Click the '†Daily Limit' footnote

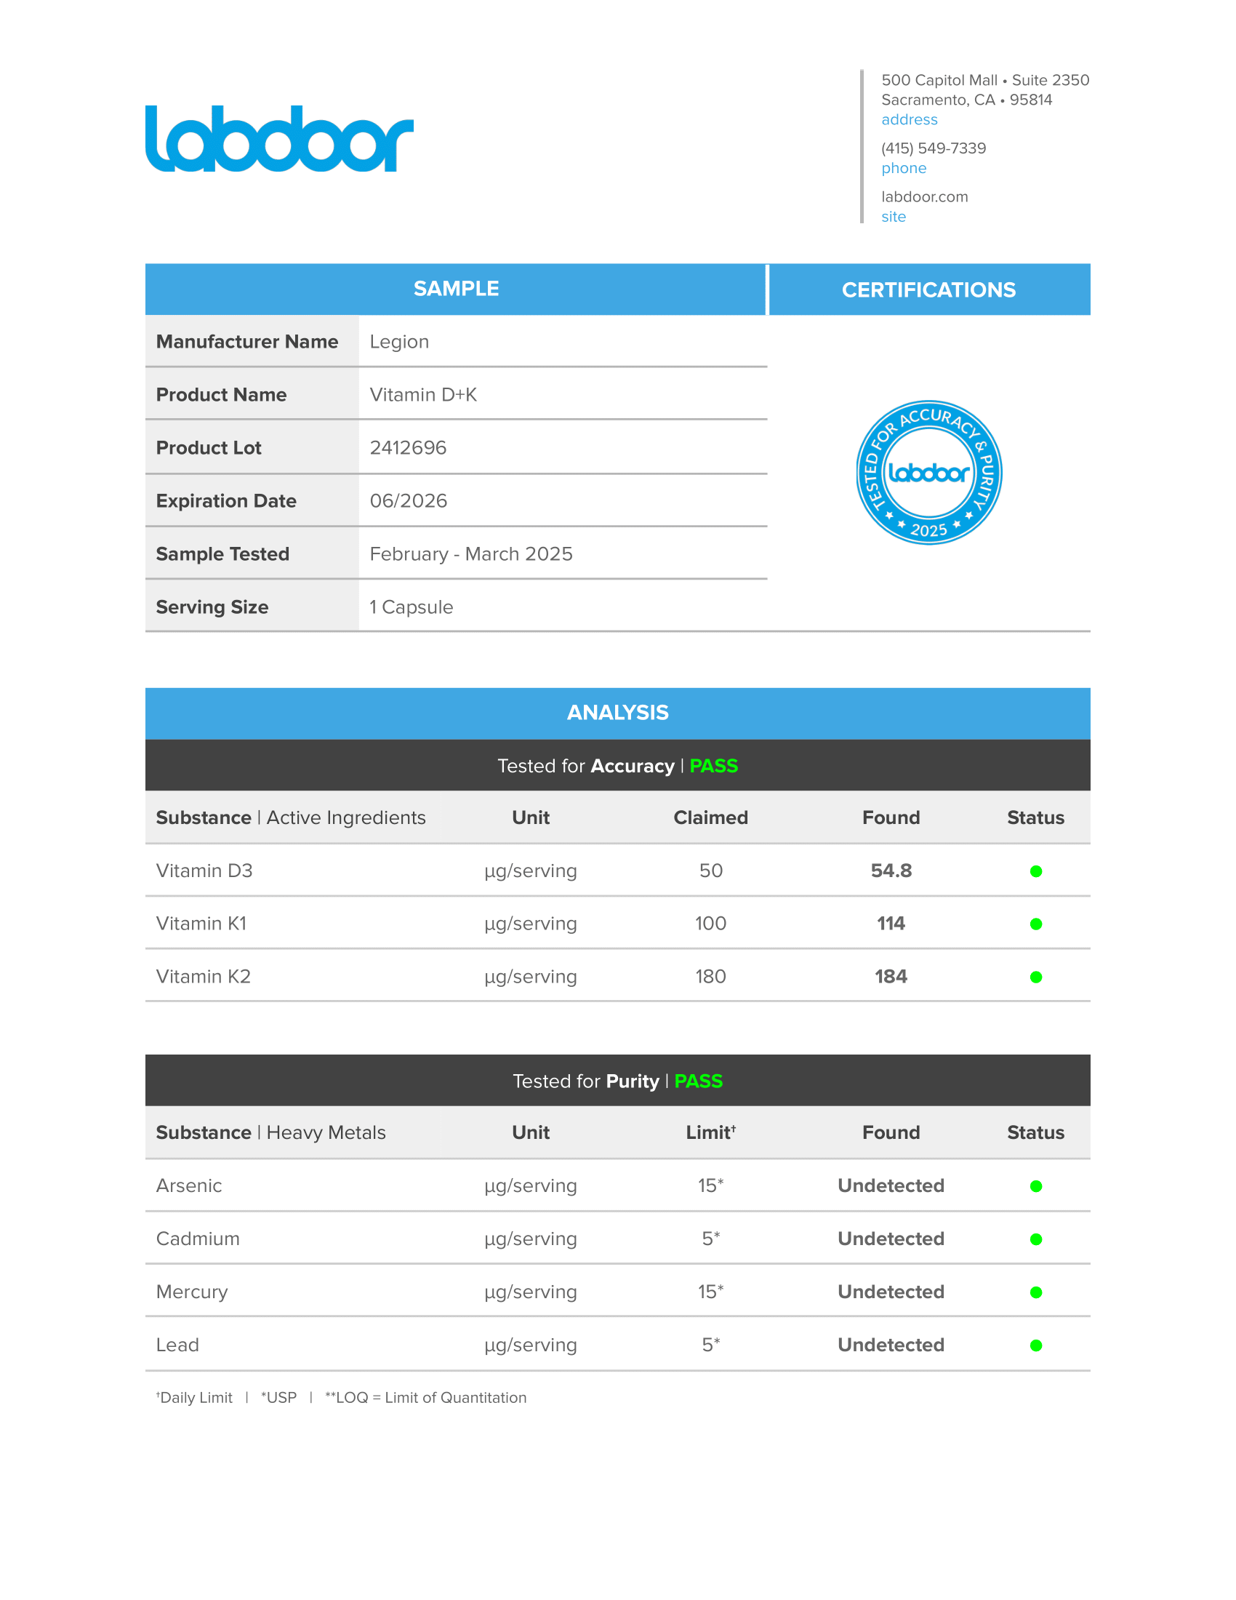(x=194, y=1398)
